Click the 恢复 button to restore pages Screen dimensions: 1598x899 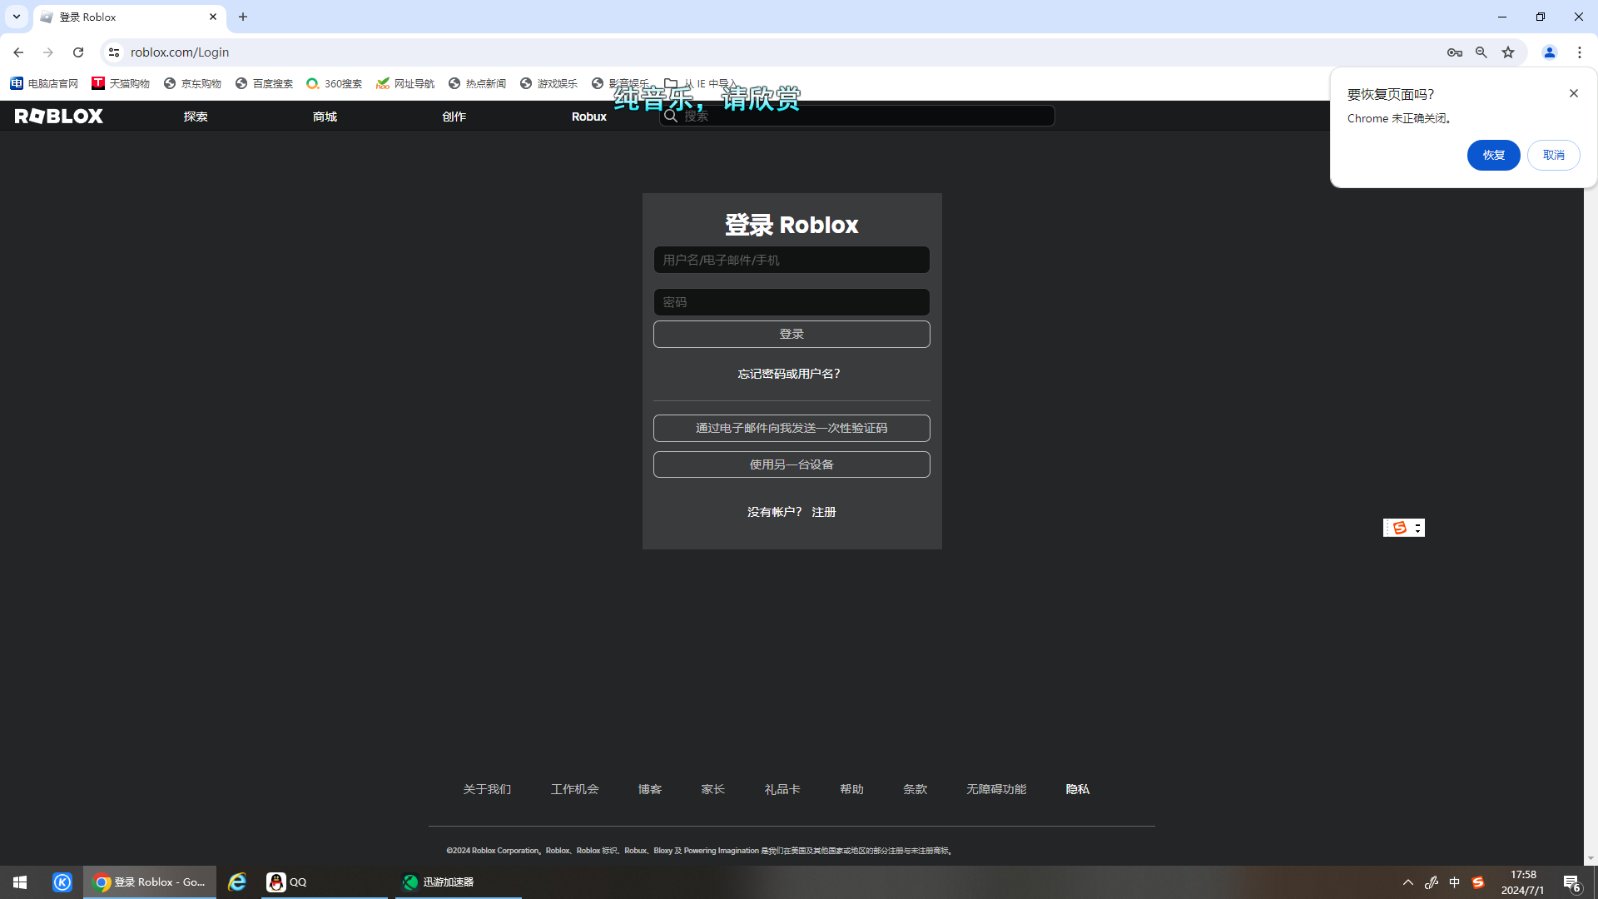[x=1494, y=156]
